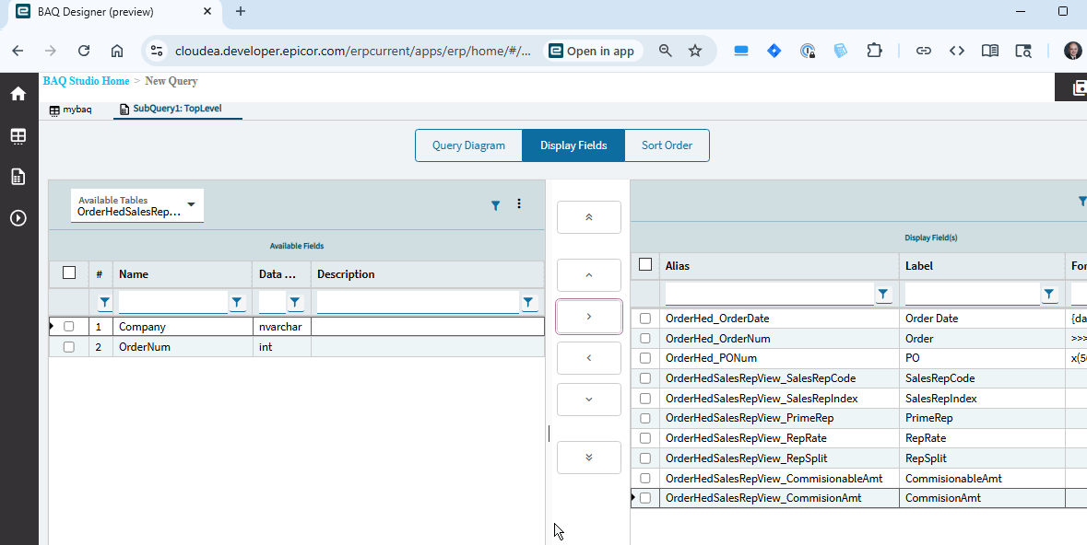Viewport: 1087px width, 545px height.
Task: Click the play circle icon in sidebar
Action: click(x=18, y=218)
